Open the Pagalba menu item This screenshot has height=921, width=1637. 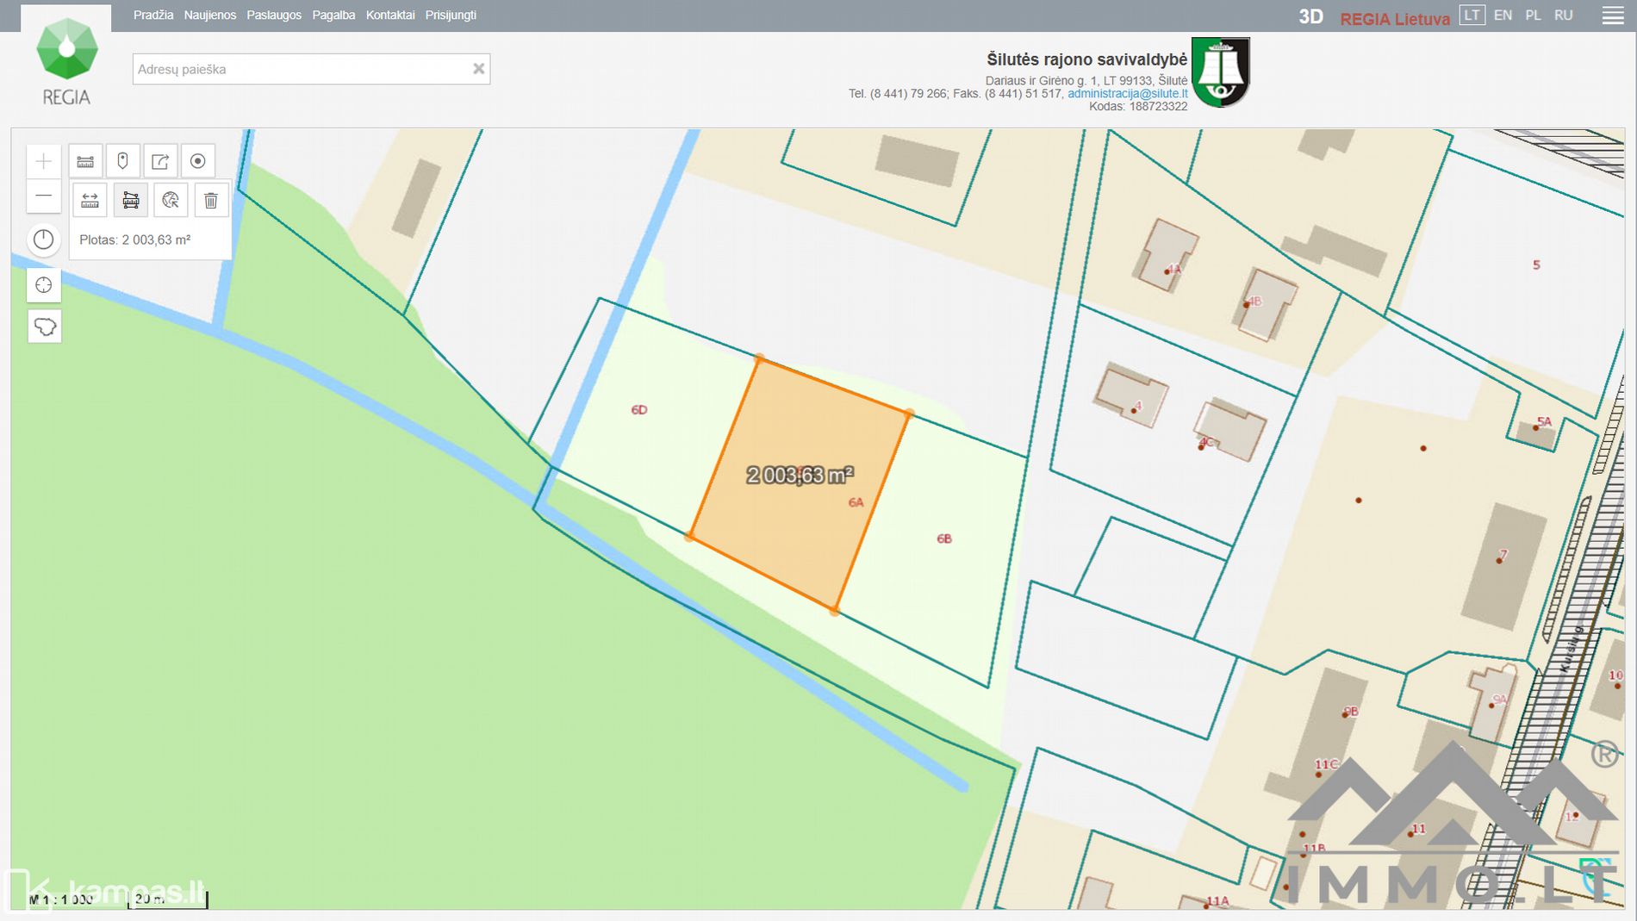[x=333, y=16]
